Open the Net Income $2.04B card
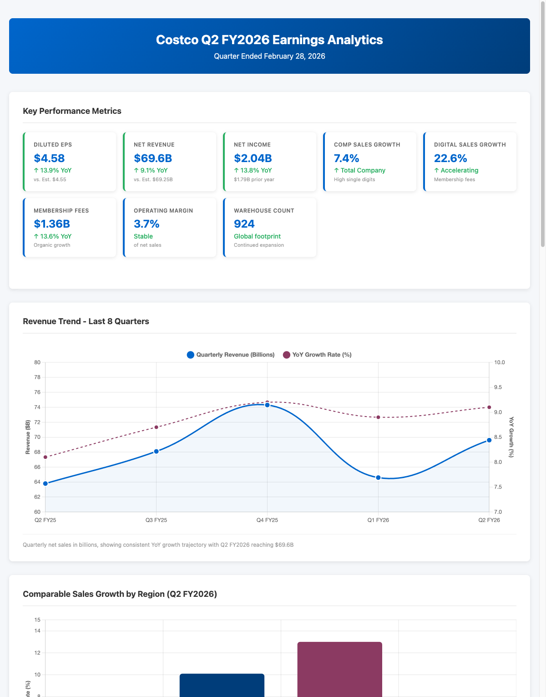The height and width of the screenshot is (697, 546). (x=270, y=162)
